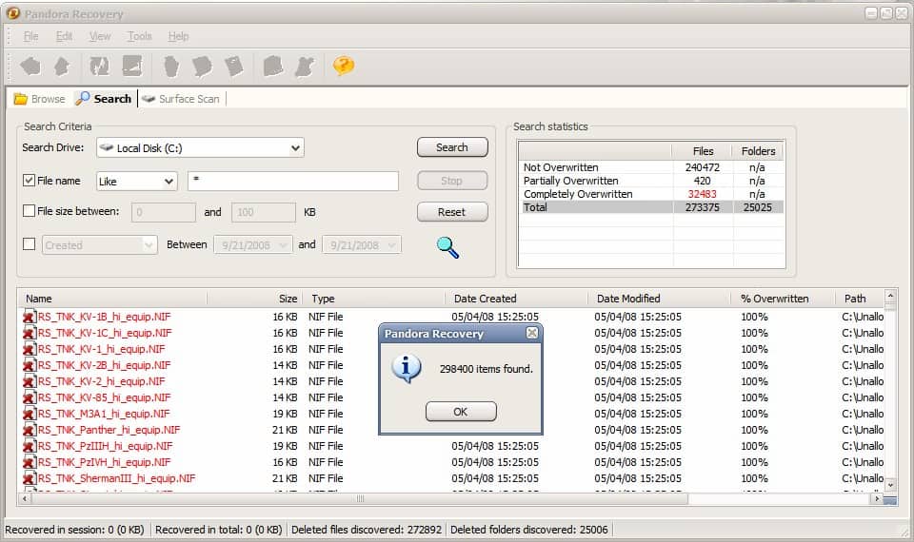Sort file list by Size column

click(x=254, y=299)
